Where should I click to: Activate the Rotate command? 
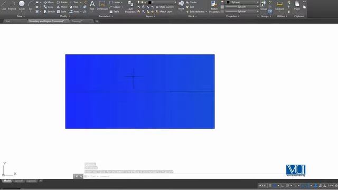coord(62,2)
